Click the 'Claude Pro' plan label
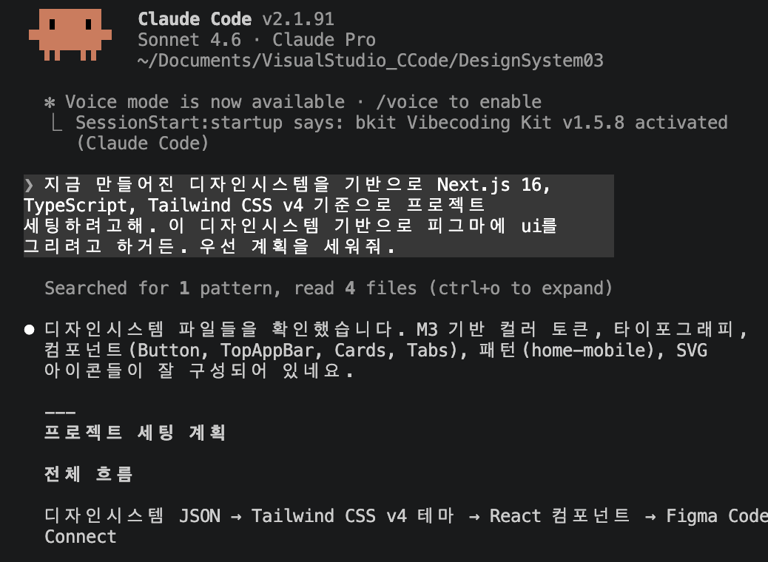Screen dimensions: 768x562 pos(324,40)
